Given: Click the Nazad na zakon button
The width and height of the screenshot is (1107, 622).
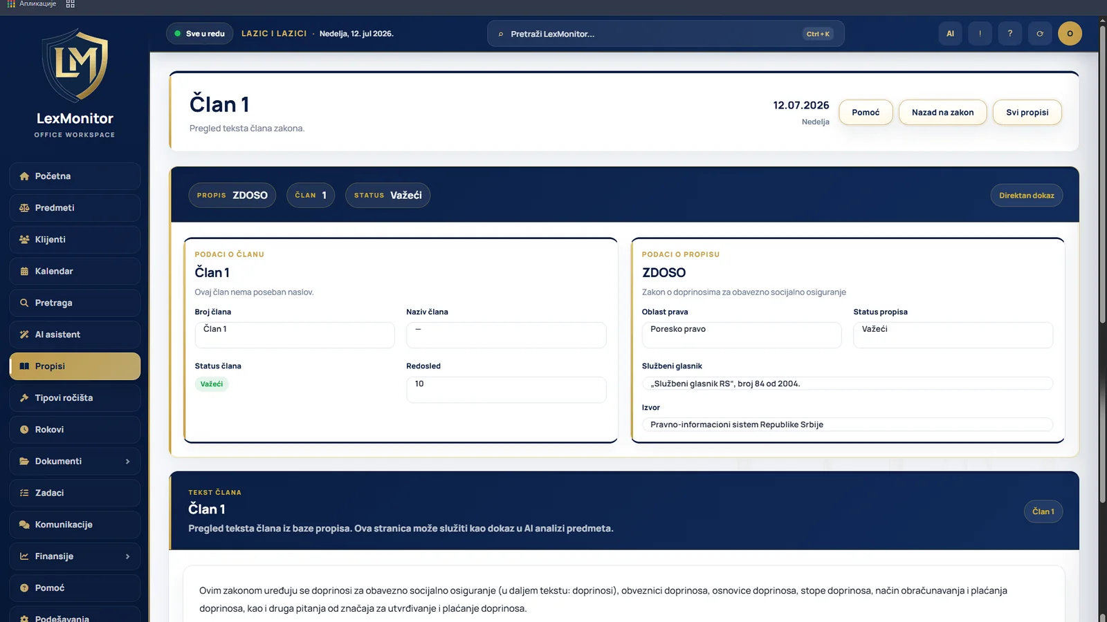Looking at the screenshot, I should point(942,112).
